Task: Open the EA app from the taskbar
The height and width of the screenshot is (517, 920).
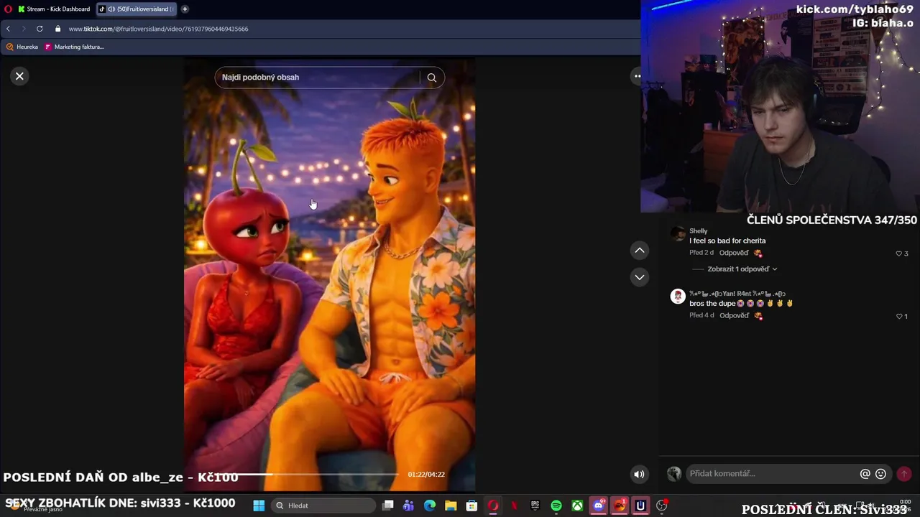Action: pos(620,506)
